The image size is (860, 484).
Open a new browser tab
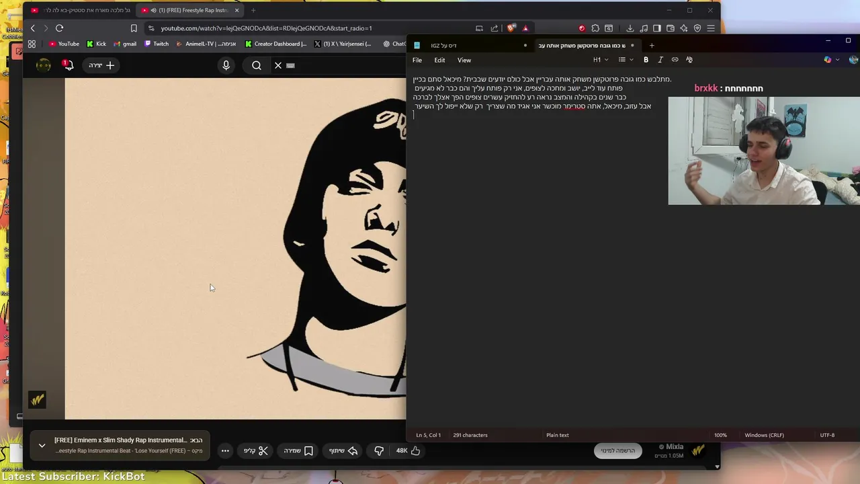[x=253, y=10]
